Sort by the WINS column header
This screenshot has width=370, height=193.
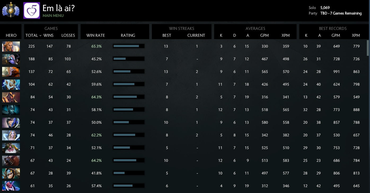[49, 35]
